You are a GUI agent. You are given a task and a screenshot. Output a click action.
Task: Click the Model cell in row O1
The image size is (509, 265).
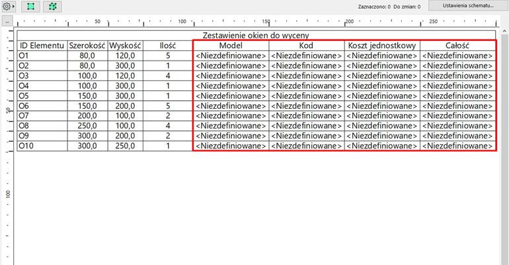pyautogui.click(x=231, y=55)
